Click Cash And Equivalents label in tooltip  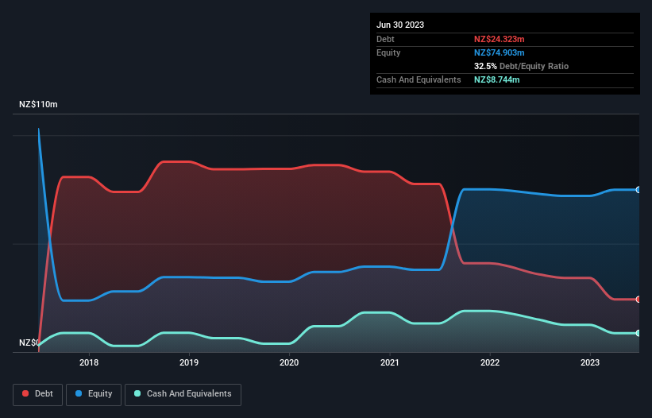pos(419,79)
